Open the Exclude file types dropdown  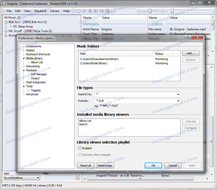click(178, 101)
